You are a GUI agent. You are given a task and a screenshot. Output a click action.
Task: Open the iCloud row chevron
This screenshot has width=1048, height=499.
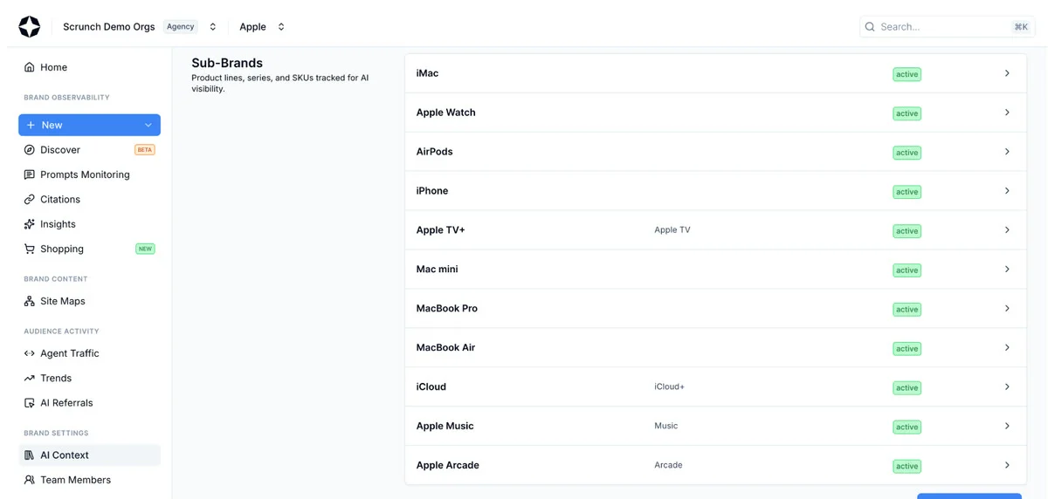point(1007,387)
